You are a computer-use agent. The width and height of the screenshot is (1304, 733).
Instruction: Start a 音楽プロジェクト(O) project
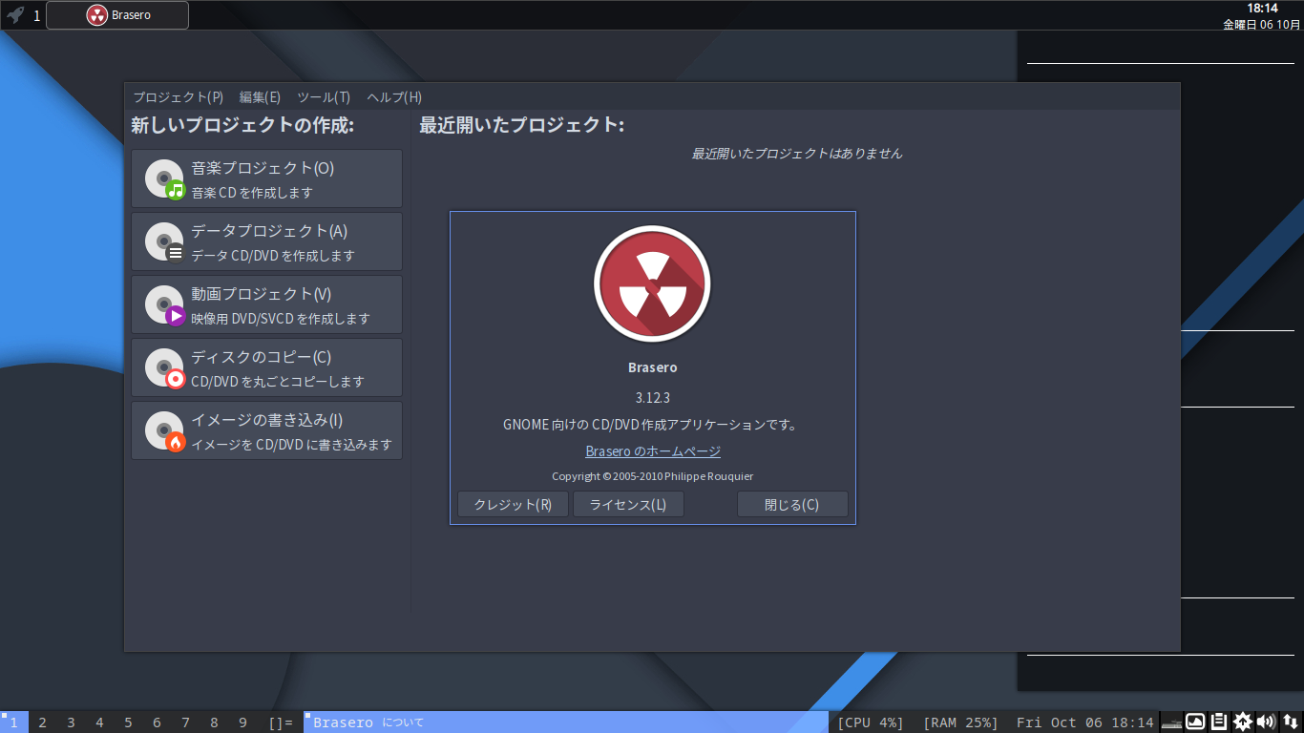click(267, 178)
